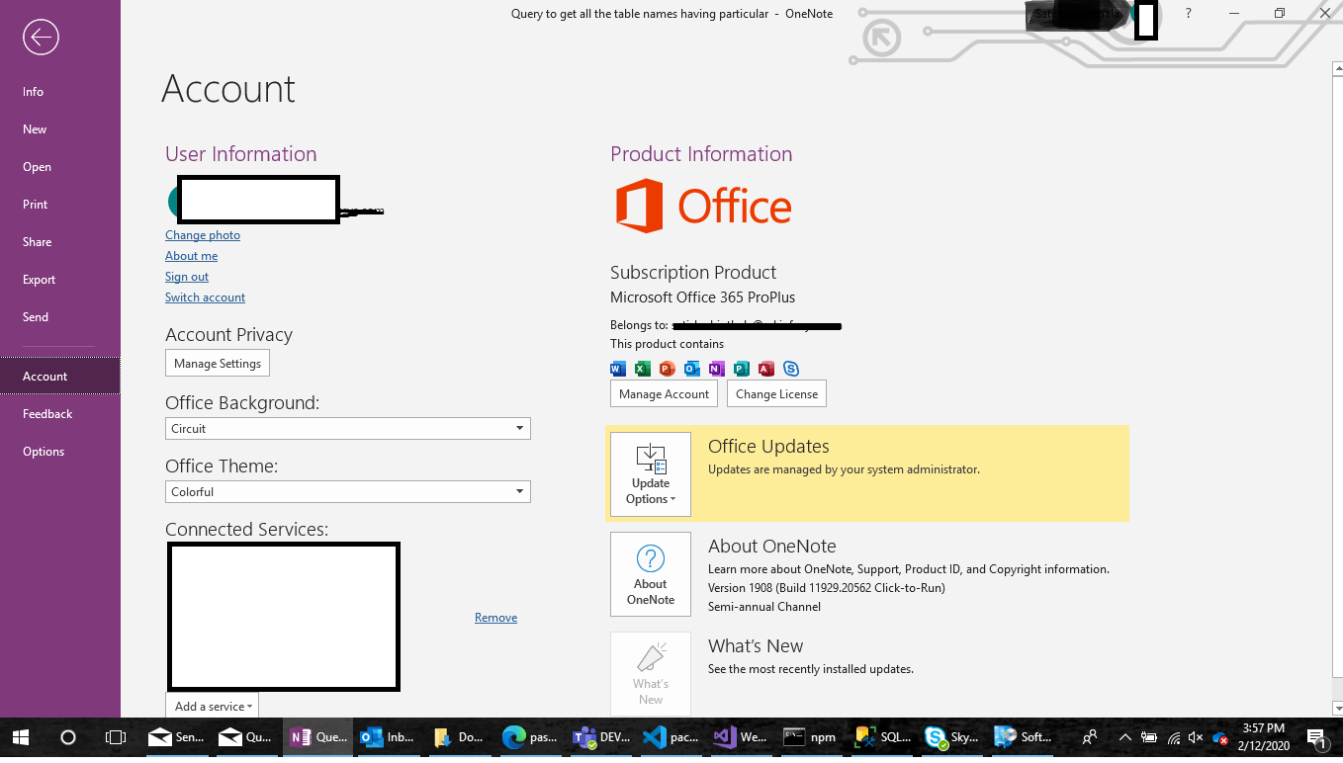The image size is (1343, 763).
Task: Open the Office Theme dropdown
Action: [348, 492]
